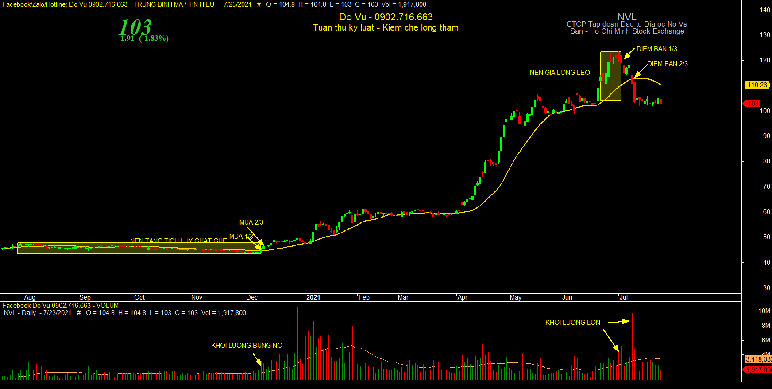
Task: Click the Aug month marker on time axis
Action: [30, 297]
